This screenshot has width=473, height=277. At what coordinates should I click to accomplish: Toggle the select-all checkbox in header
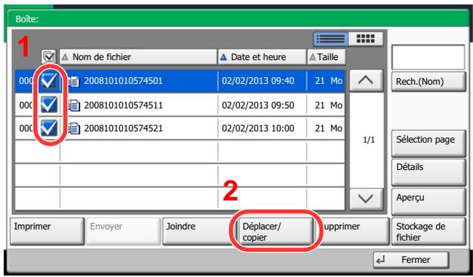49,57
